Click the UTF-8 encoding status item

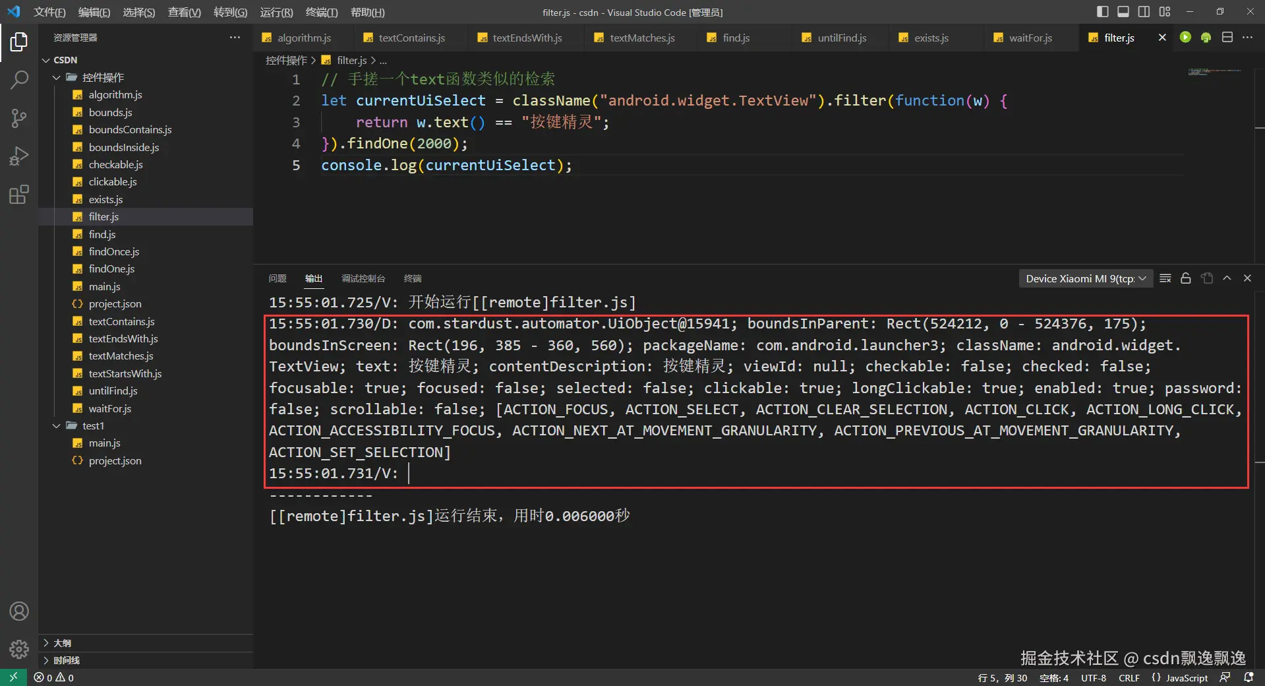coord(1093,677)
